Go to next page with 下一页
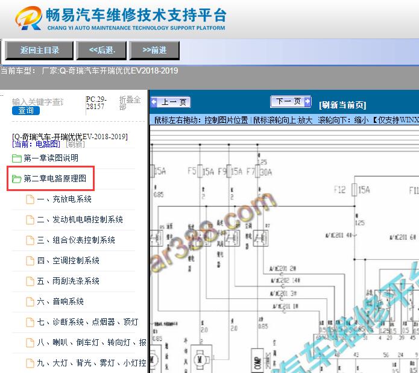The height and width of the screenshot is (373, 419). pyautogui.click(x=291, y=101)
